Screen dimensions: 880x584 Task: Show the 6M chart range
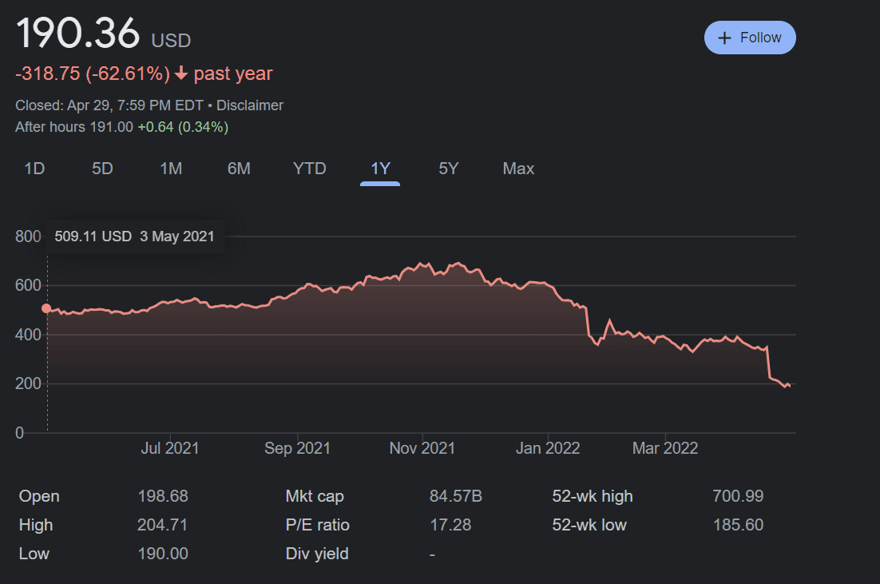tap(239, 169)
